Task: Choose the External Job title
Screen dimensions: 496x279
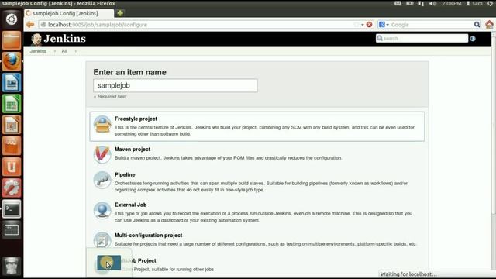Action: (130, 205)
